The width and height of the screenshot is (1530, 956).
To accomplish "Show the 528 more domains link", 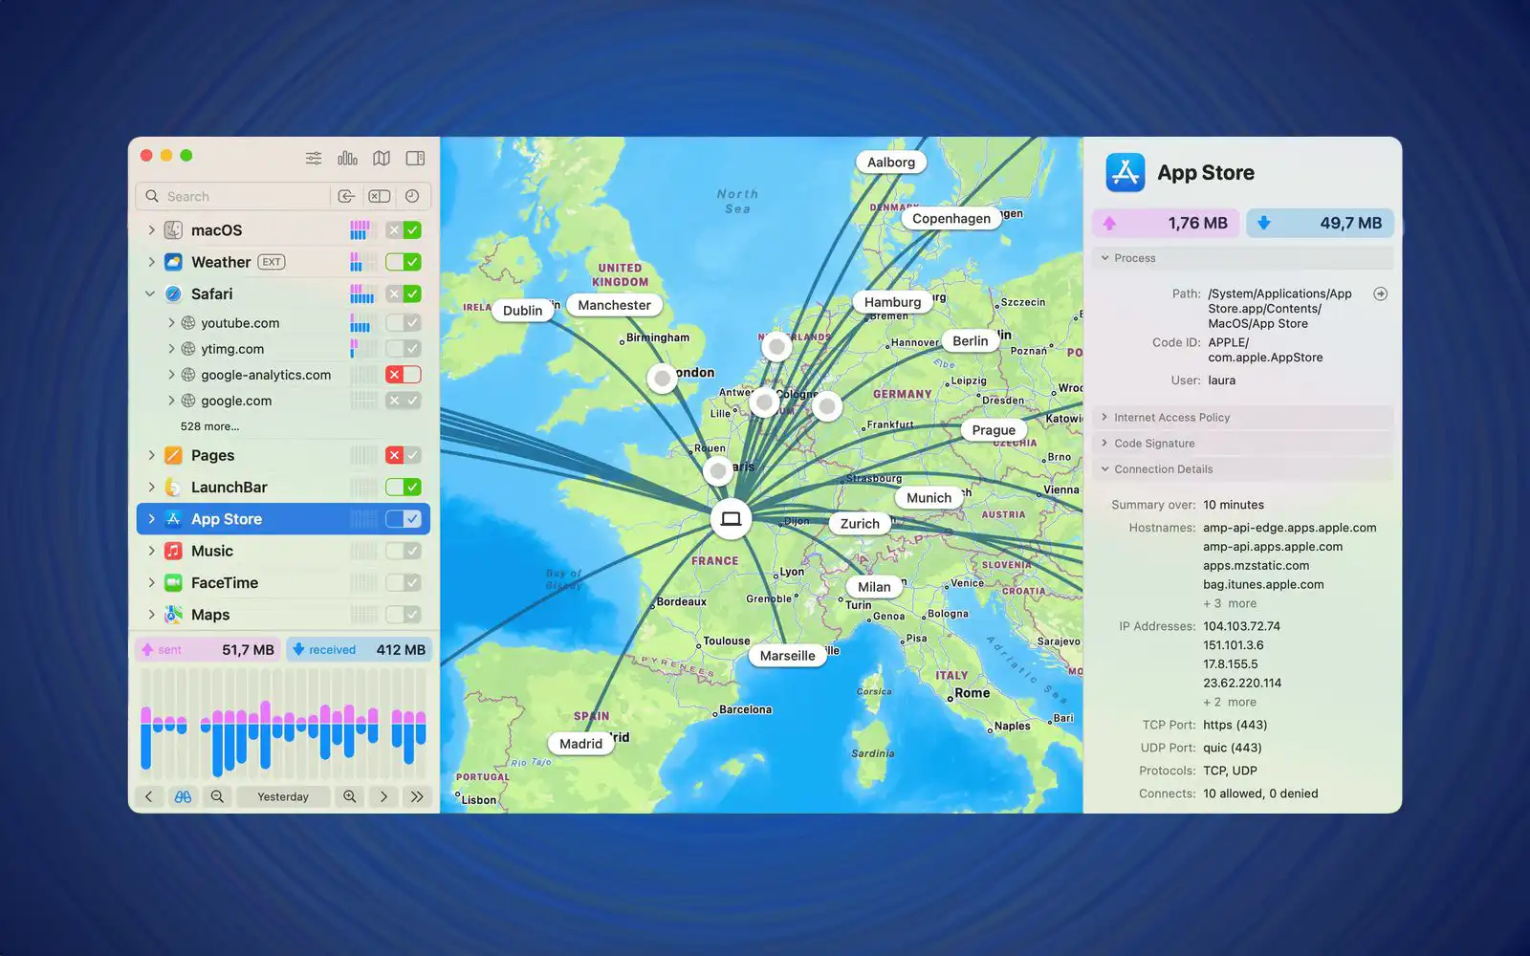I will coord(209,426).
